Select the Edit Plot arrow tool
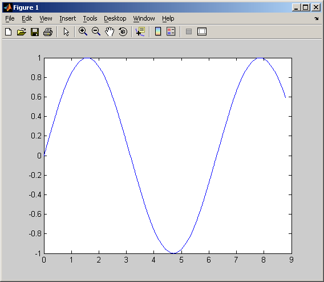 tap(66, 31)
